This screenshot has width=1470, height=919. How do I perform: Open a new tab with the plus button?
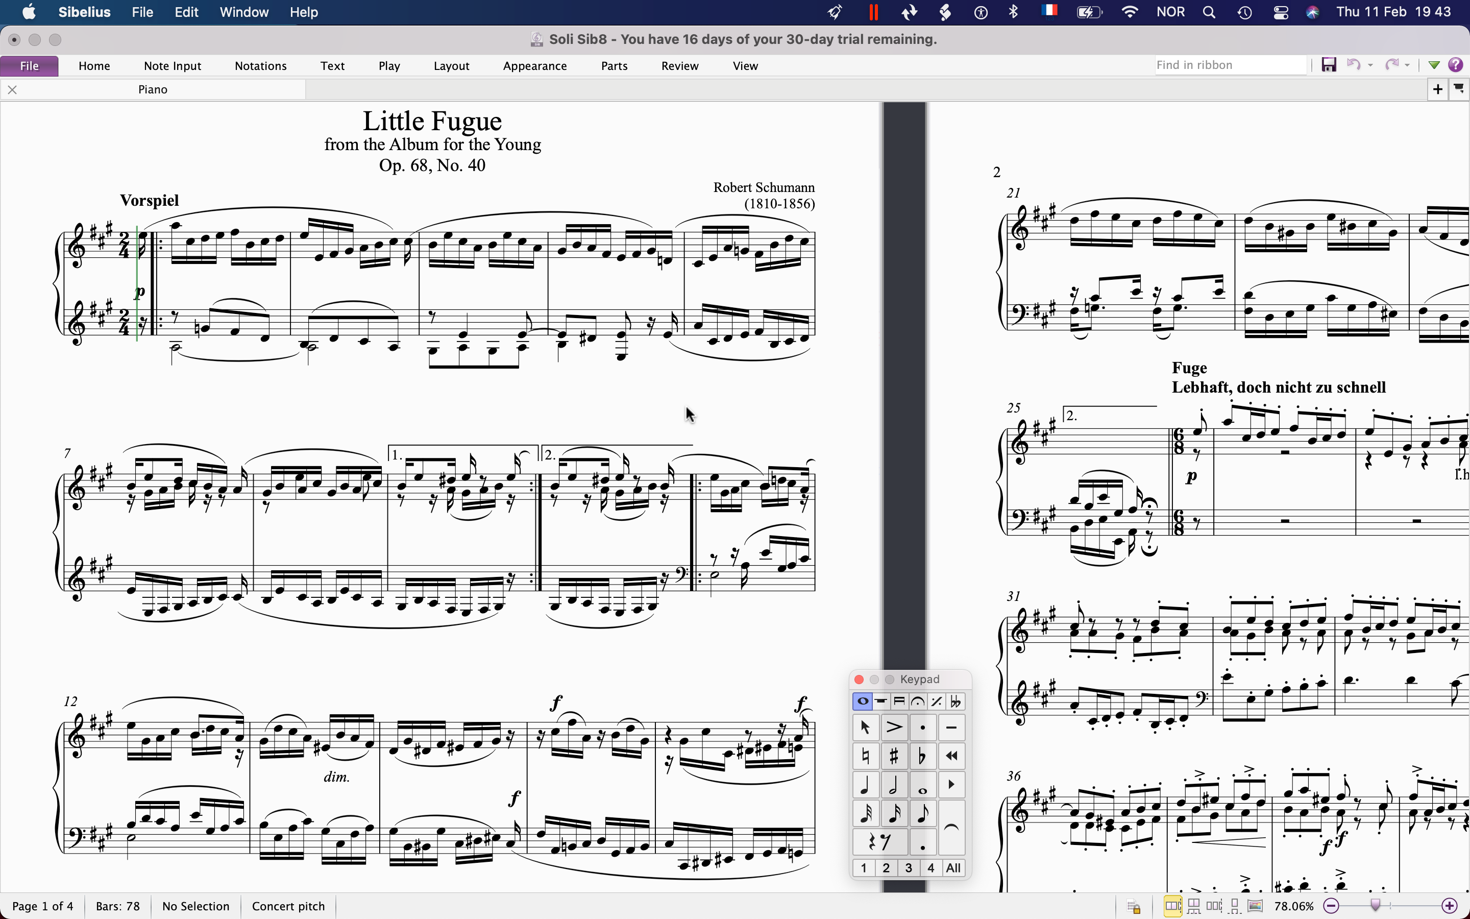pos(1437,89)
